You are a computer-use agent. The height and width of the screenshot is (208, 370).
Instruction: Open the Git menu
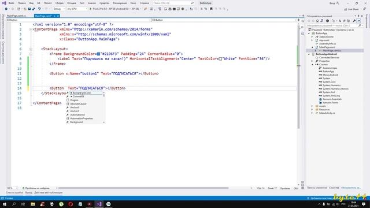coord(39,3)
